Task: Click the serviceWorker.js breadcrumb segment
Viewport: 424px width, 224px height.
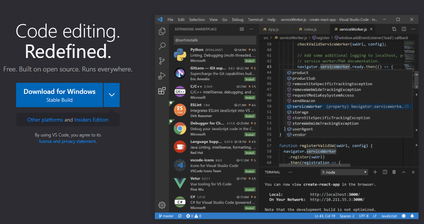Action: click(x=291, y=38)
